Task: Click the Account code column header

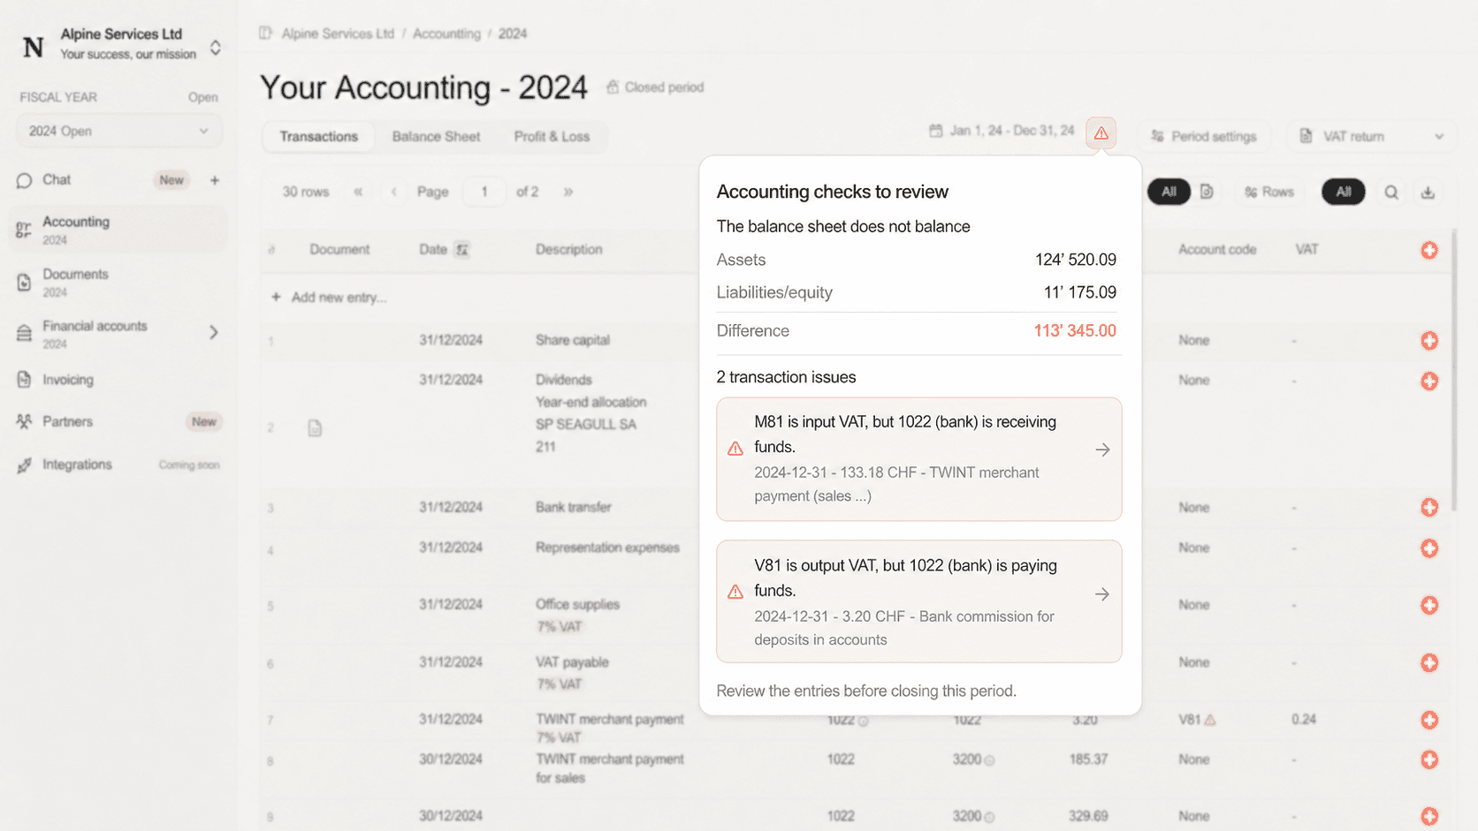Action: click(x=1217, y=250)
